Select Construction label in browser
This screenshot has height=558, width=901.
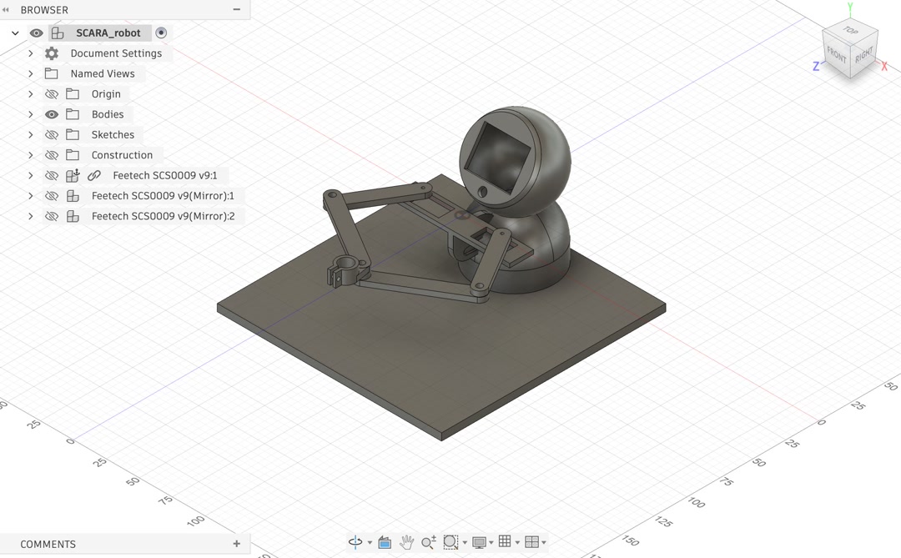(122, 155)
